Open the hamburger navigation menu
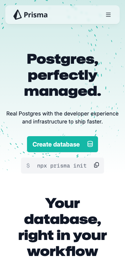This screenshot has width=125, height=271. [108, 15]
